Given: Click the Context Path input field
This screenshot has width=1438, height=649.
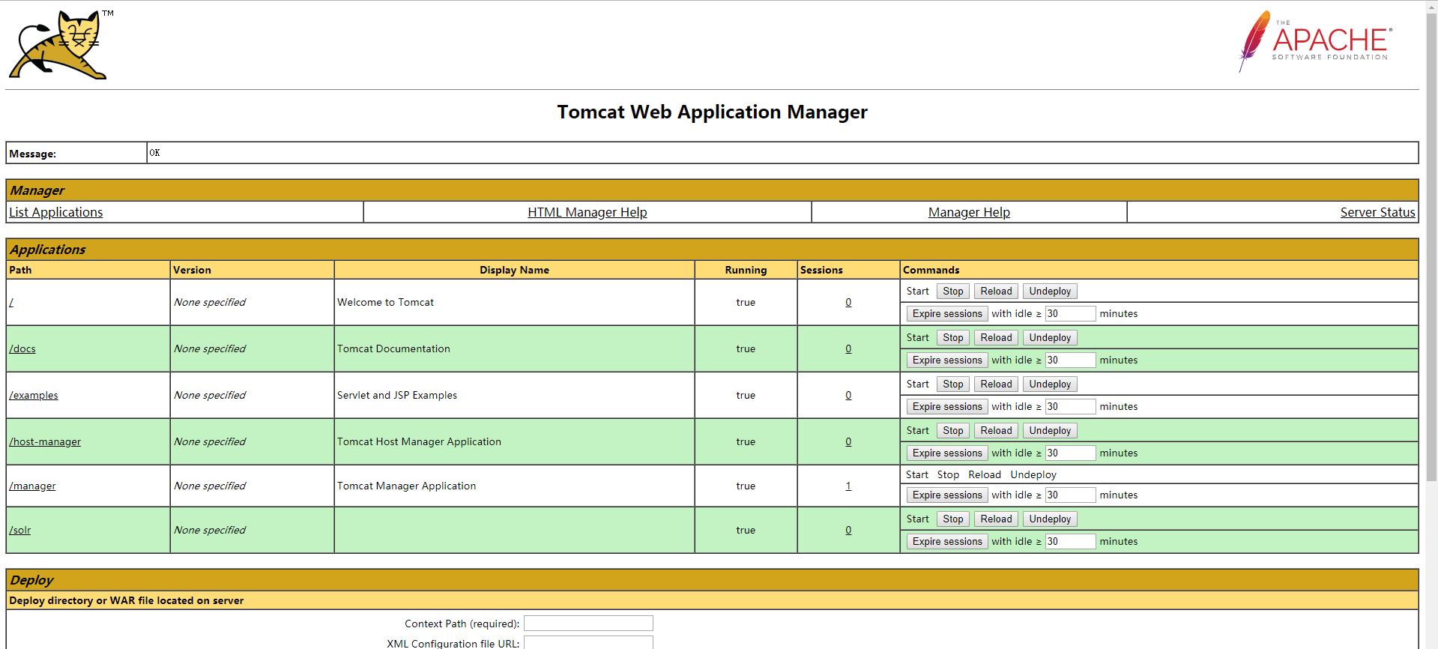Looking at the screenshot, I should pyautogui.click(x=588, y=624).
